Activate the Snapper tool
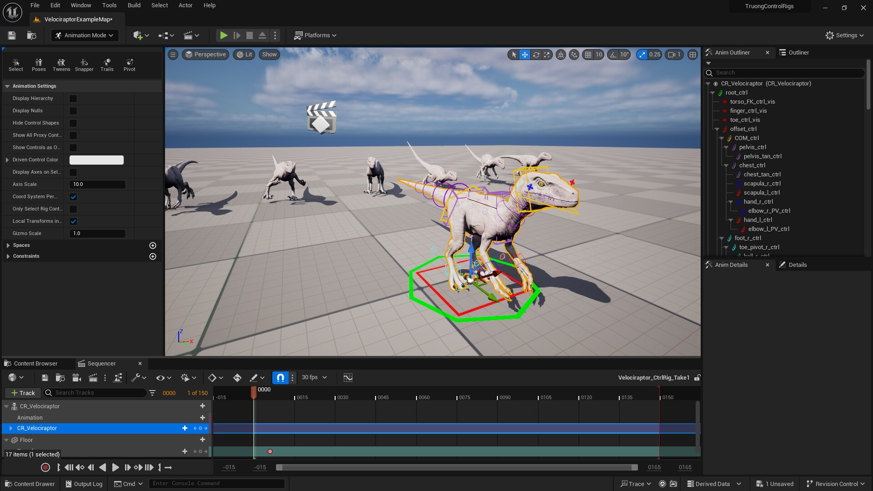 click(x=84, y=65)
